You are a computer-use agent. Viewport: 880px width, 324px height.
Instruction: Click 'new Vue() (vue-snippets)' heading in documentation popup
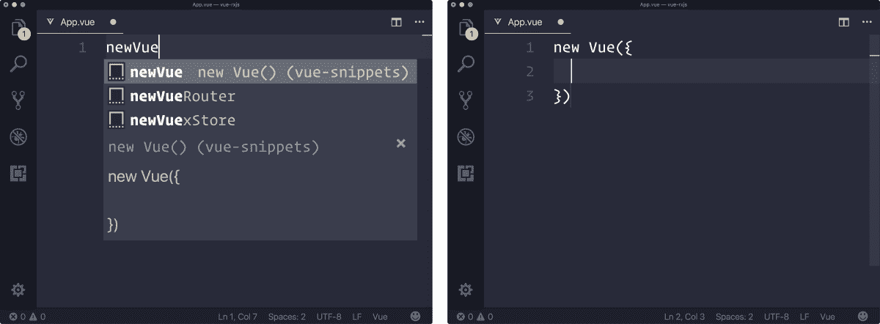point(213,147)
